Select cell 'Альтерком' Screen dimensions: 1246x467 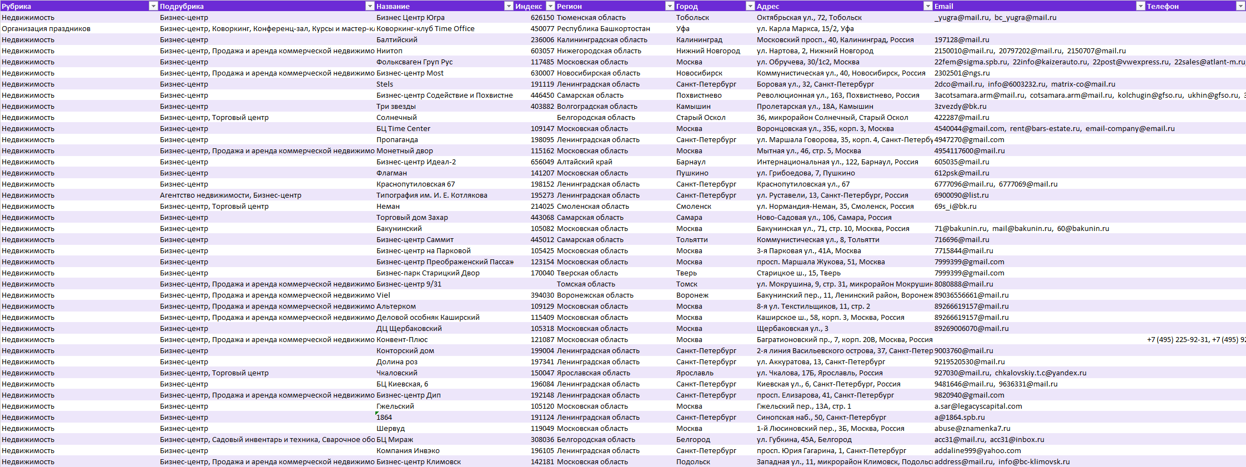[444, 306]
